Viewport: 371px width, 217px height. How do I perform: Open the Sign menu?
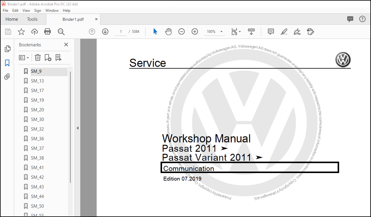click(x=38, y=10)
